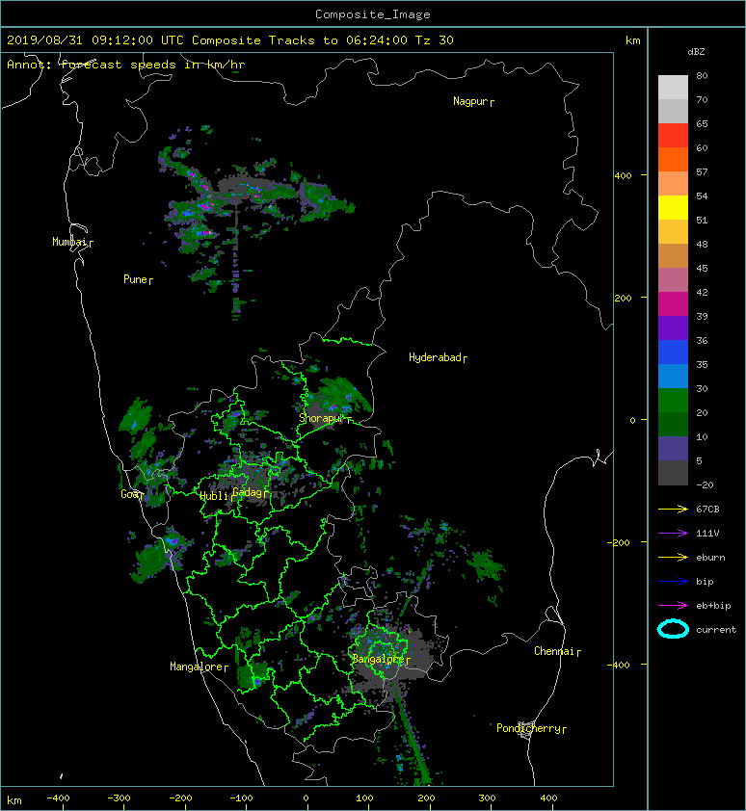Image resolution: width=746 pixels, height=811 pixels.
Task: Click the 300 tick on horizontal axis
Action: point(487,798)
